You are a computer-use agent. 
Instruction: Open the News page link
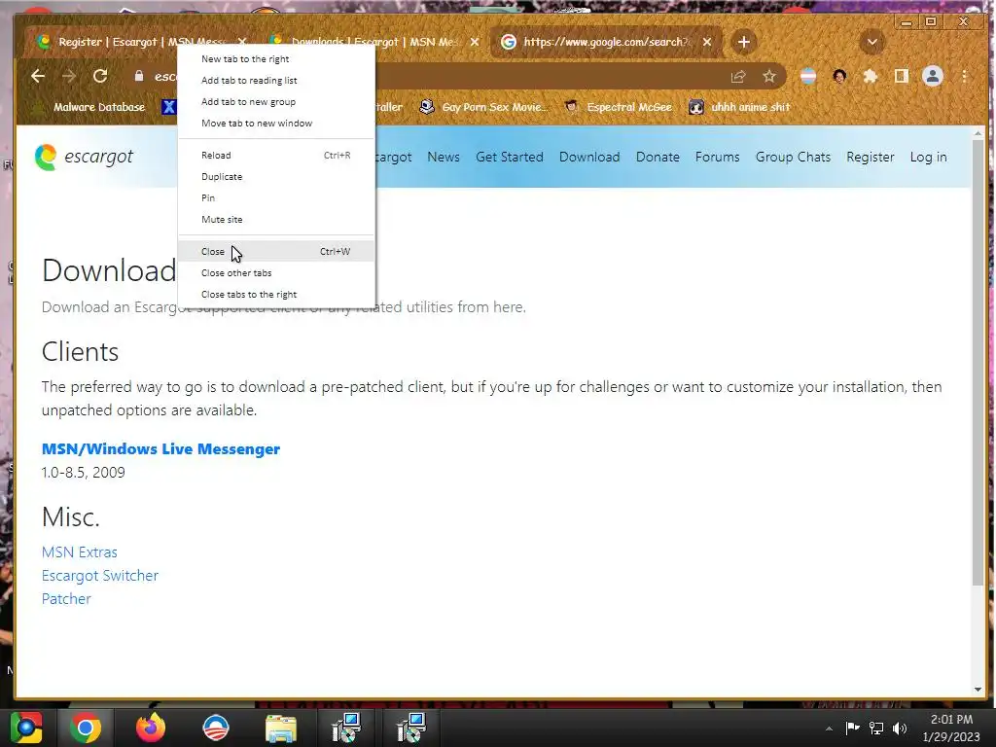point(444,157)
